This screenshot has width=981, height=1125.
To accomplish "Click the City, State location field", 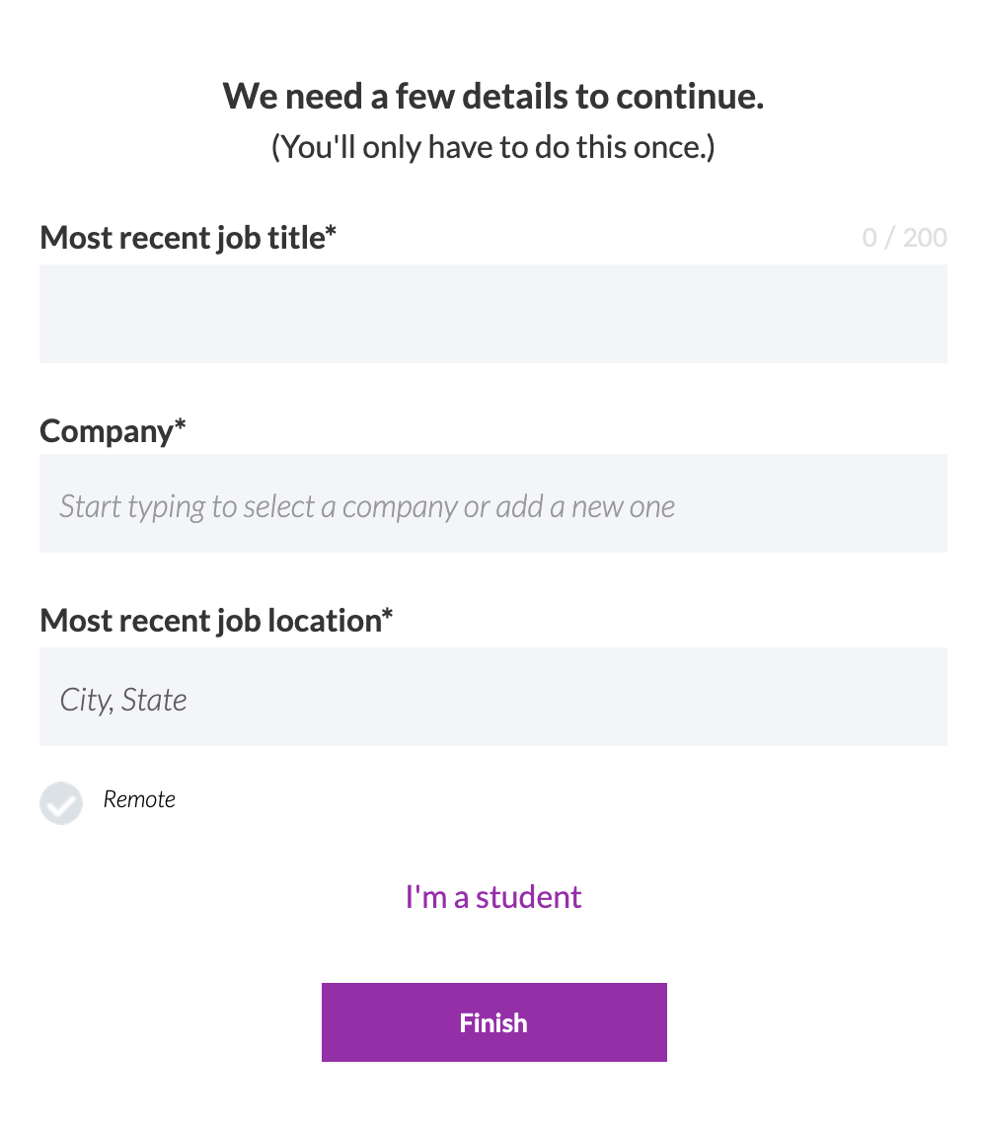I will coord(493,697).
